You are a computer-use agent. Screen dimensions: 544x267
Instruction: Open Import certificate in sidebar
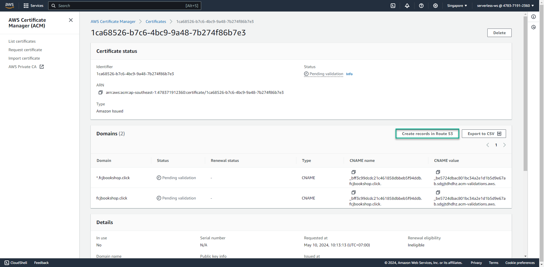coord(24,58)
